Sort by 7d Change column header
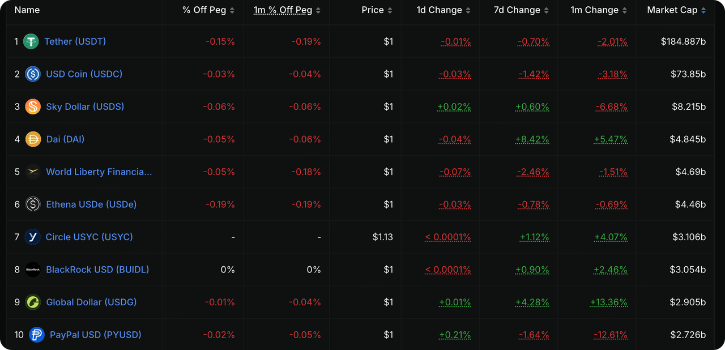This screenshot has width=725, height=350. click(522, 10)
